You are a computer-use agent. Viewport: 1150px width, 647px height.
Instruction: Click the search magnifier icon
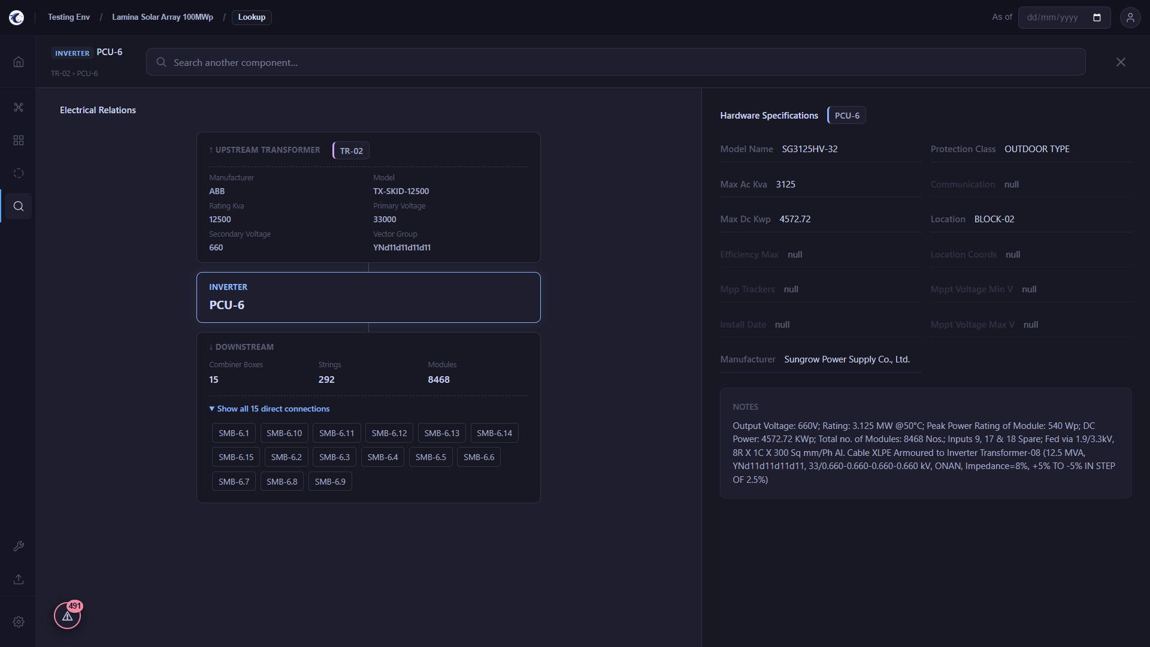click(161, 62)
